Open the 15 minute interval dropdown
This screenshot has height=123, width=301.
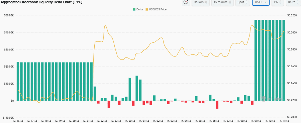click(x=222, y=2)
